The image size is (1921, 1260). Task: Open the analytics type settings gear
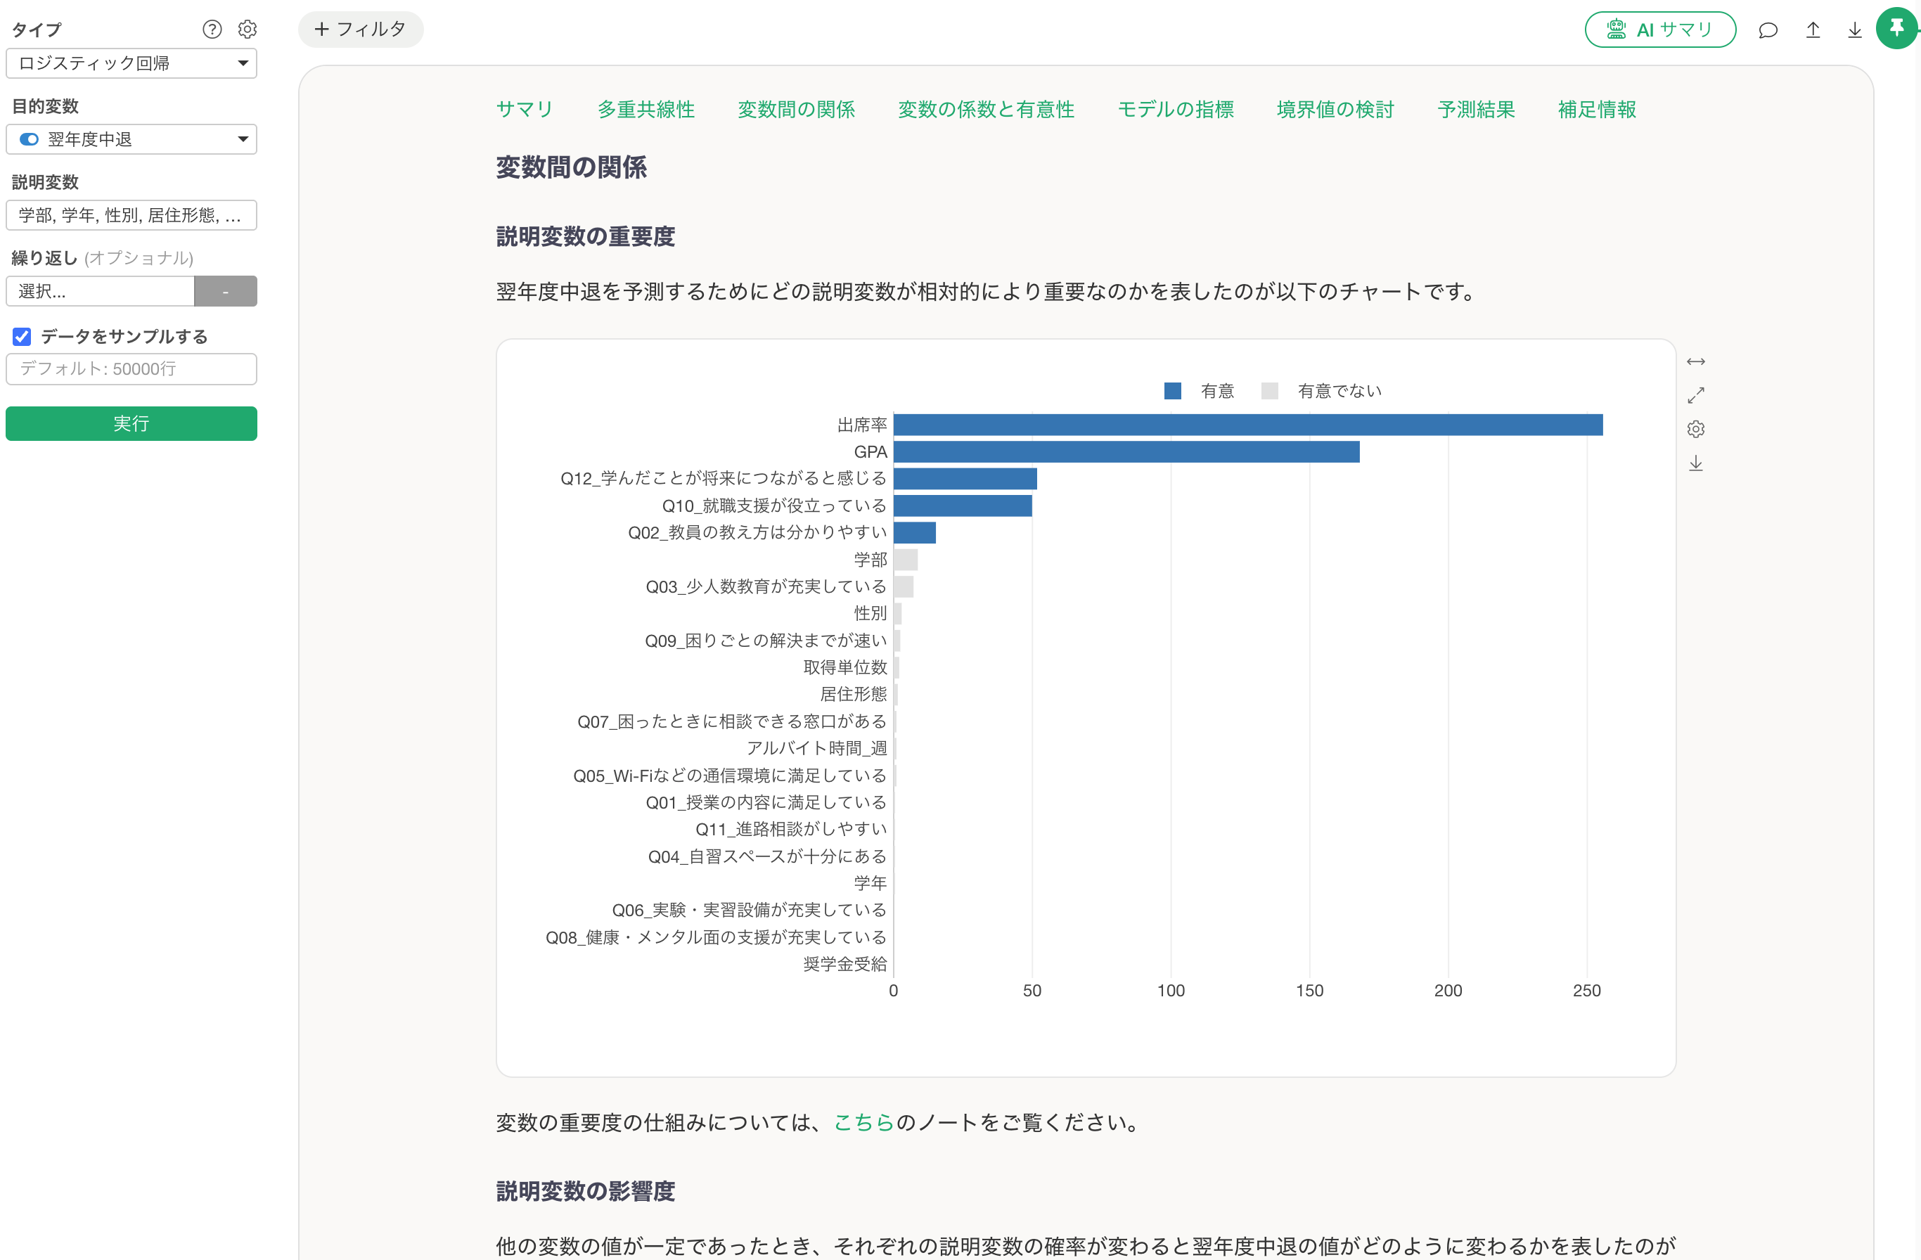click(x=247, y=30)
